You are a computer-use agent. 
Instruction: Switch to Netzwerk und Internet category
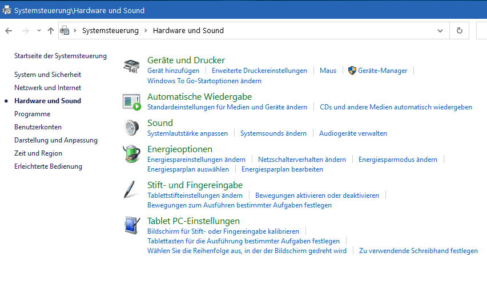coord(47,88)
